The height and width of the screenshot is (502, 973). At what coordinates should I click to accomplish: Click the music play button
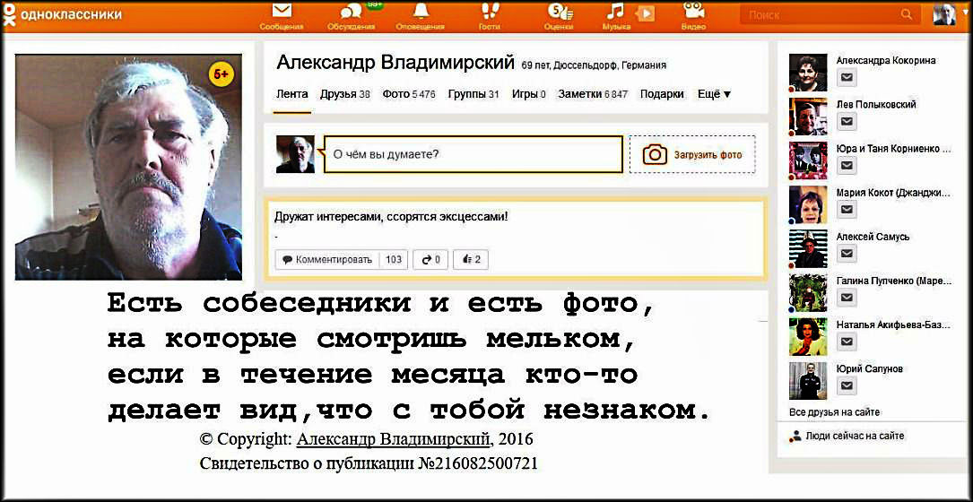click(646, 13)
